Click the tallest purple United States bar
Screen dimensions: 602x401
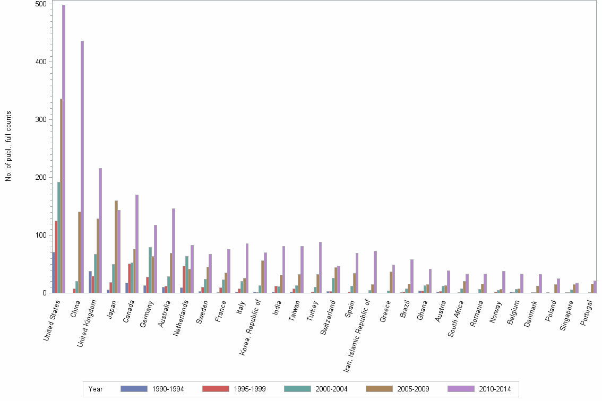(64, 149)
